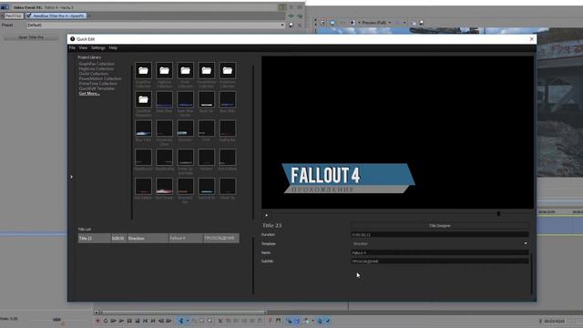This screenshot has height=328, width=583.
Task: Click the Play button in Vegas transport bar
Action: coord(121,321)
